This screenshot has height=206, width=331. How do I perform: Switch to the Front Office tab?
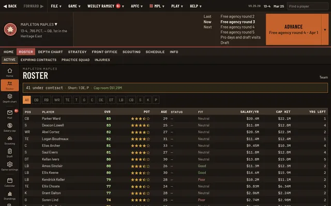point(104,51)
